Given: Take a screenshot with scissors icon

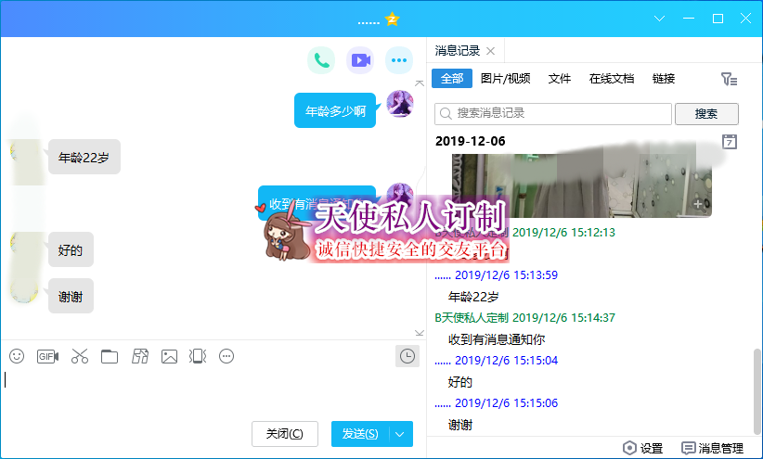Looking at the screenshot, I should point(79,356).
